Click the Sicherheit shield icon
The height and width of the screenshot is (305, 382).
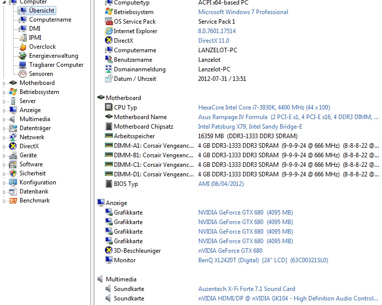coord(13,173)
